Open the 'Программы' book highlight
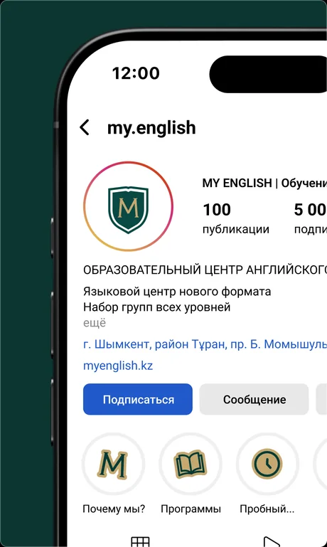327x547 pixels. (x=191, y=464)
